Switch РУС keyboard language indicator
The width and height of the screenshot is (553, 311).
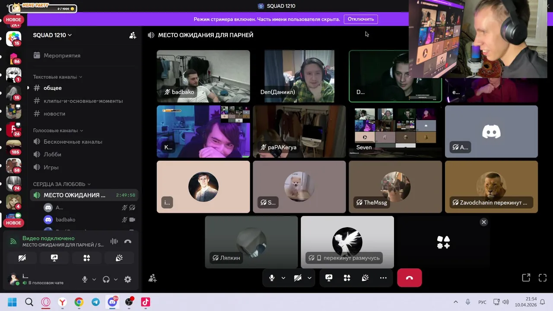click(482, 302)
